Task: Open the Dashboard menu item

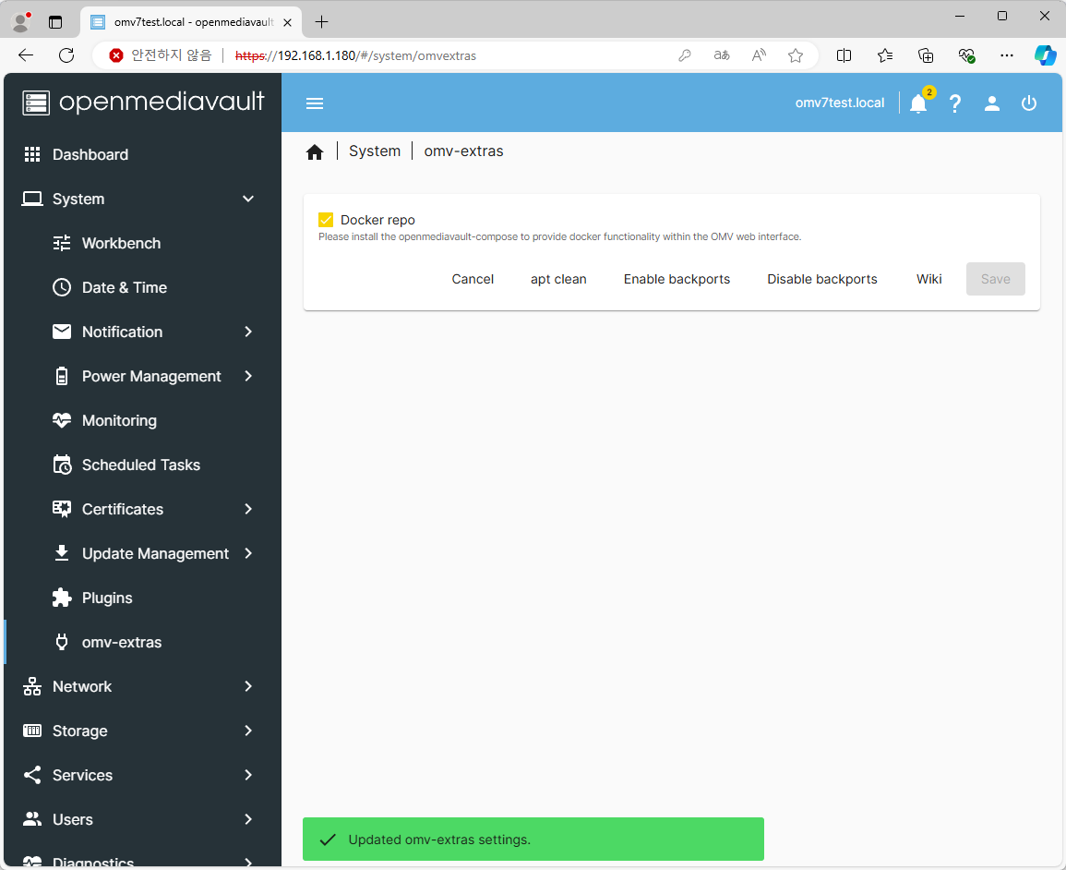Action: tap(143, 154)
